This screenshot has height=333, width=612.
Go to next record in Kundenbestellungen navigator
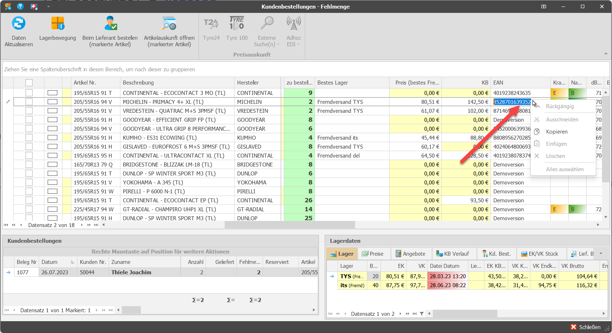(x=96, y=310)
